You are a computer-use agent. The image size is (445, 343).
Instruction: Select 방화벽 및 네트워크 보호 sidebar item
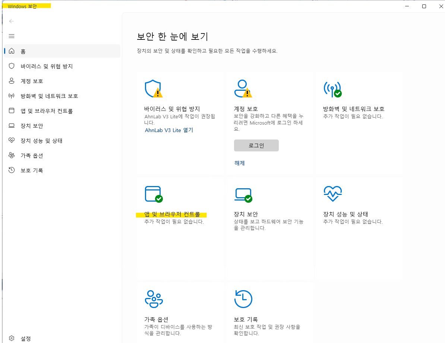(49, 96)
